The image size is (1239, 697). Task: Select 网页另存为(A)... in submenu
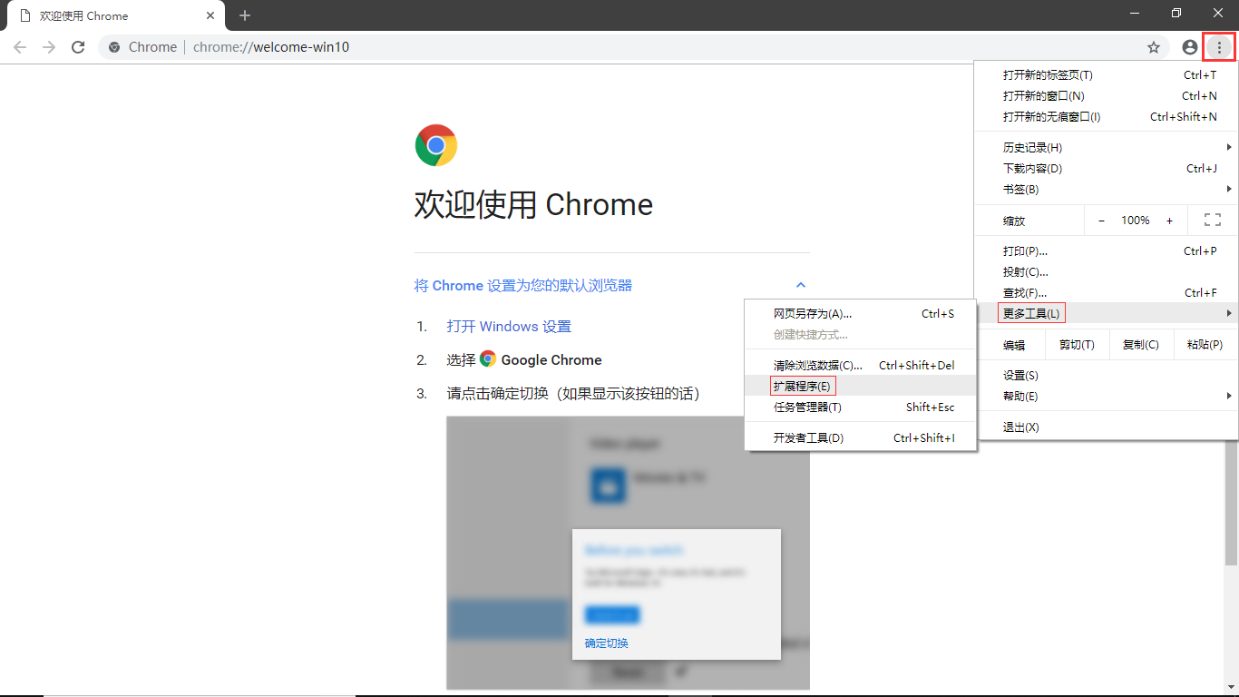(860, 313)
